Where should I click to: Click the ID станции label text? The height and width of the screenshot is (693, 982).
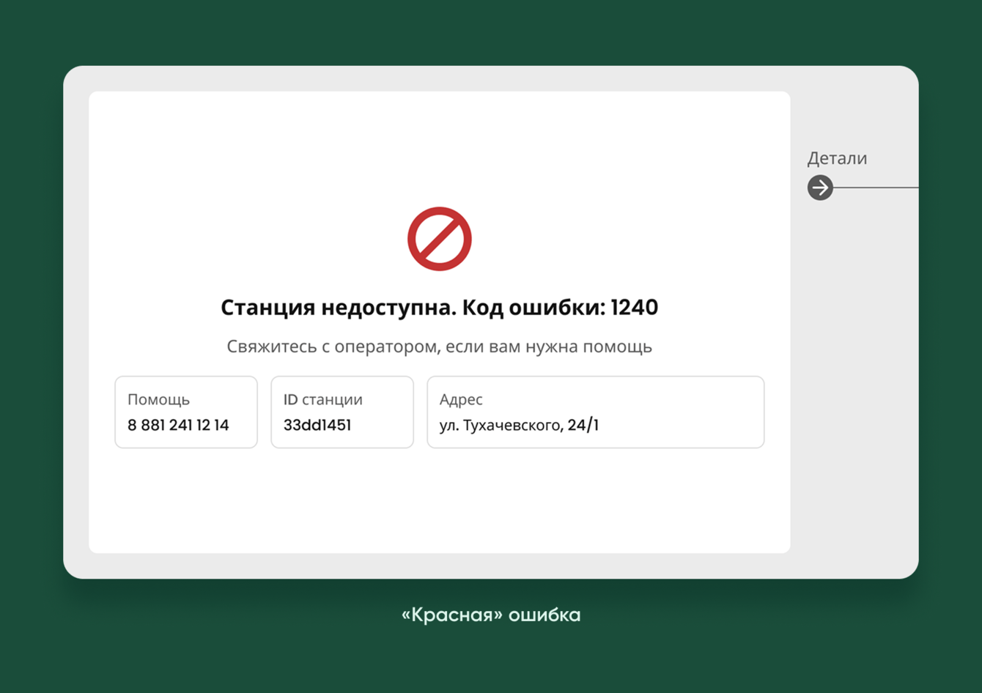click(x=323, y=400)
